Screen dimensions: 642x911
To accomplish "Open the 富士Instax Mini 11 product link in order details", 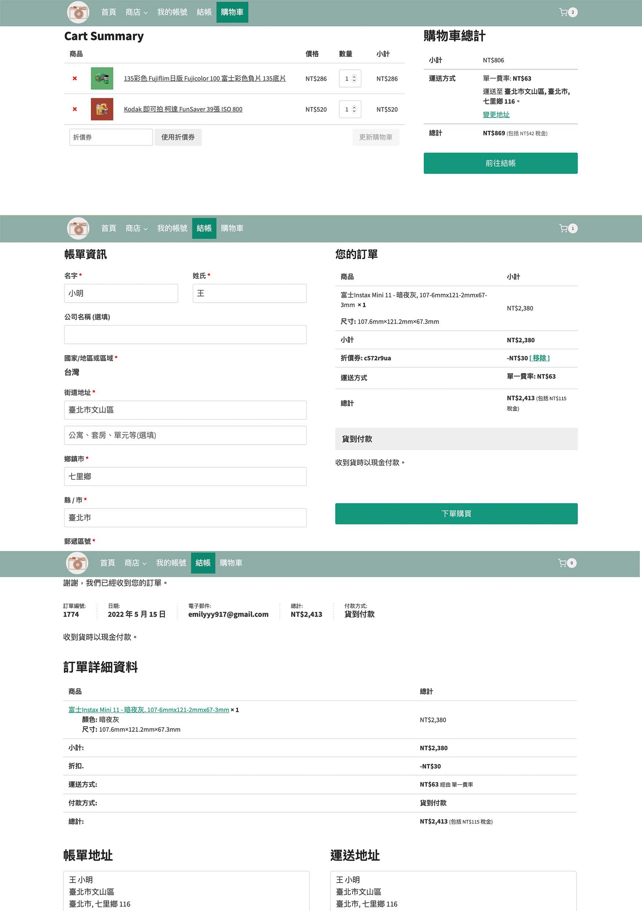I will click(148, 709).
